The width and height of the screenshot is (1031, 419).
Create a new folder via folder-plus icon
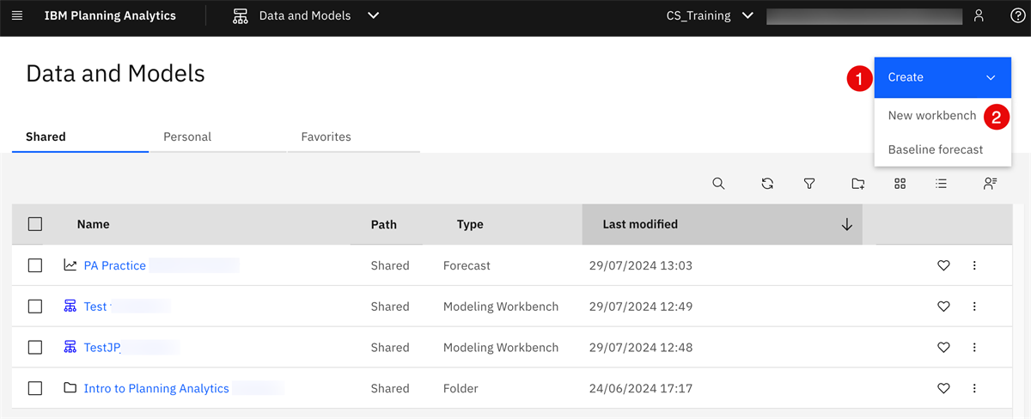(x=857, y=183)
